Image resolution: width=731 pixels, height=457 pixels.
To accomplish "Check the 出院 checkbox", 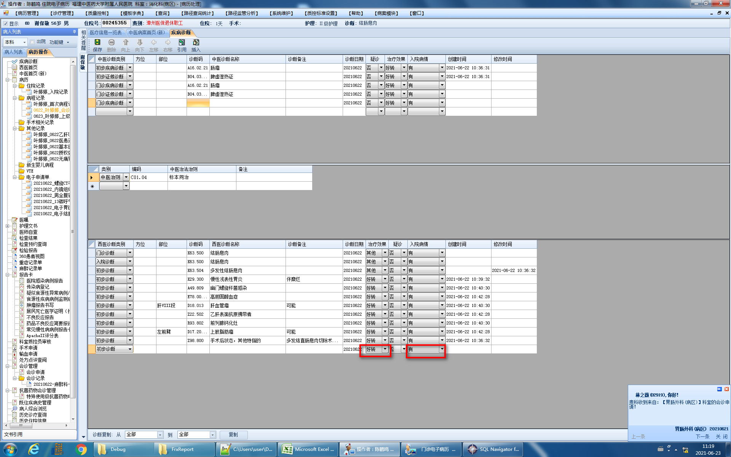I will [32, 42].
